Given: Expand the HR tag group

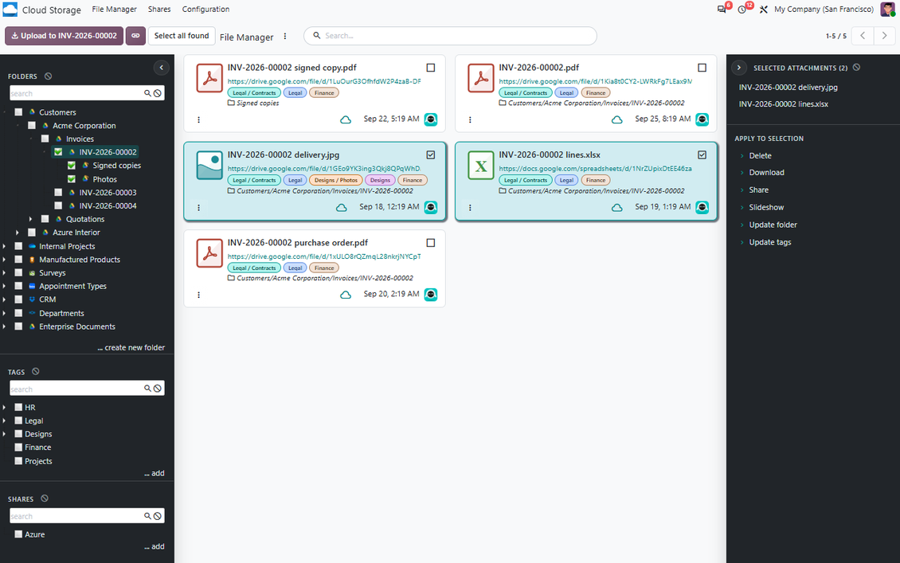Looking at the screenshot, I should click(x=5, y=407).
